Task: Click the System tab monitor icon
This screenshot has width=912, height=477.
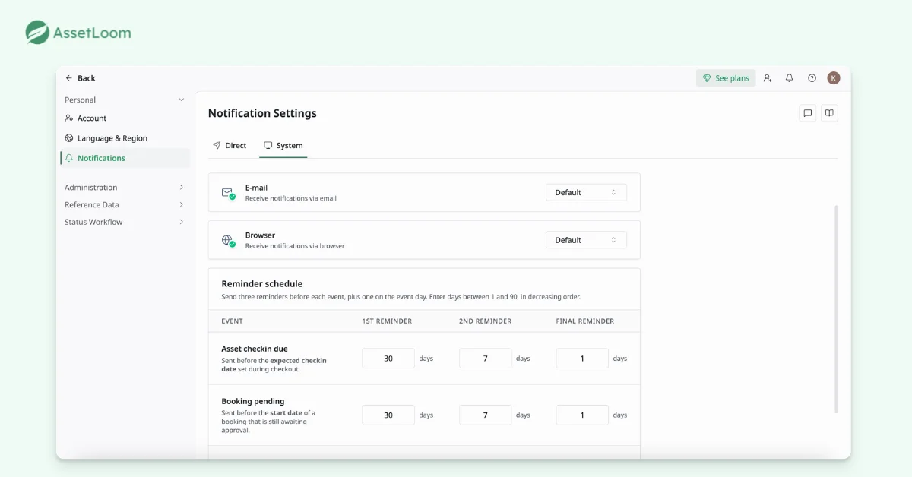Action: [268, 145]
